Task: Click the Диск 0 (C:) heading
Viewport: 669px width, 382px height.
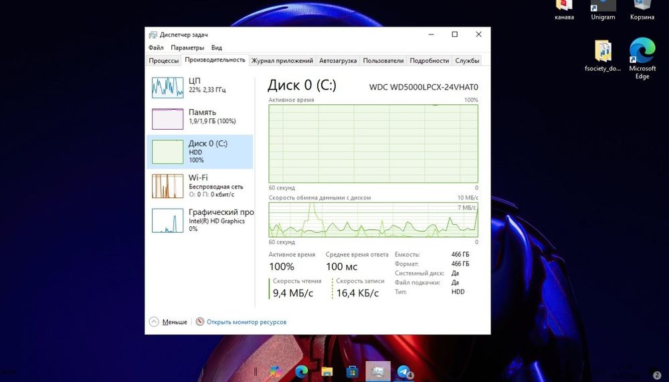Action: coord(302,85)
